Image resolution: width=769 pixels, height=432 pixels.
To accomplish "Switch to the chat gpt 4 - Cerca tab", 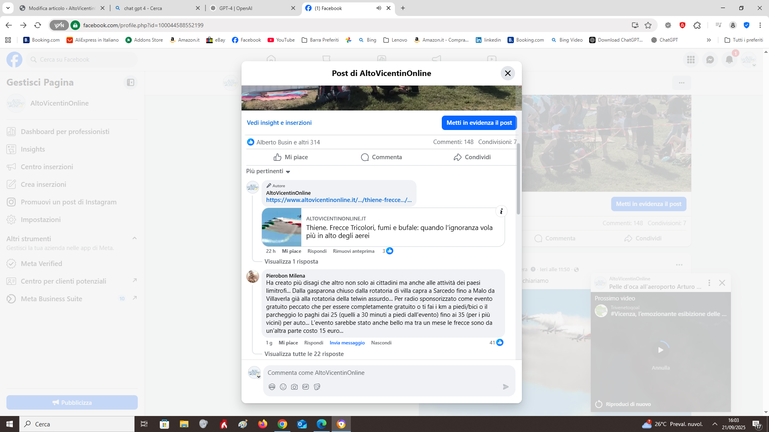I will coord(157,8).
